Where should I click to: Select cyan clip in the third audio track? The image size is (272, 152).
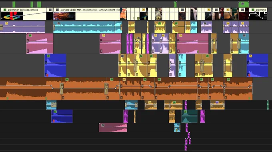tap(182, 66)
